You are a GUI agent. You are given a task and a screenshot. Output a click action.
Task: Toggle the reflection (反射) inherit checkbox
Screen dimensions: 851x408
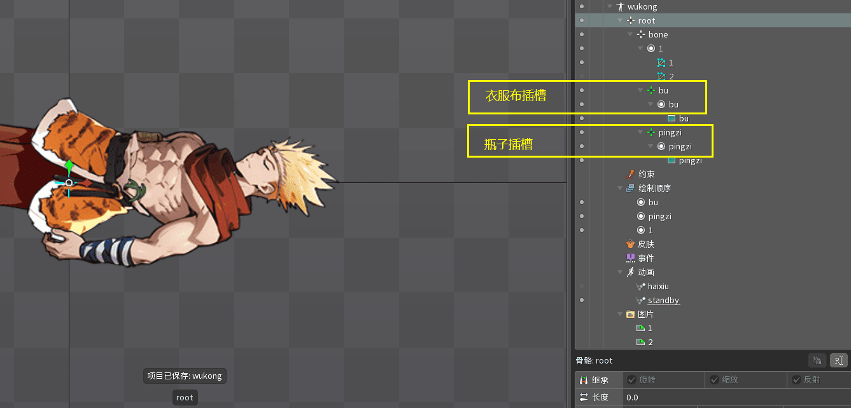pyautogui.click(x=796, y=380)
